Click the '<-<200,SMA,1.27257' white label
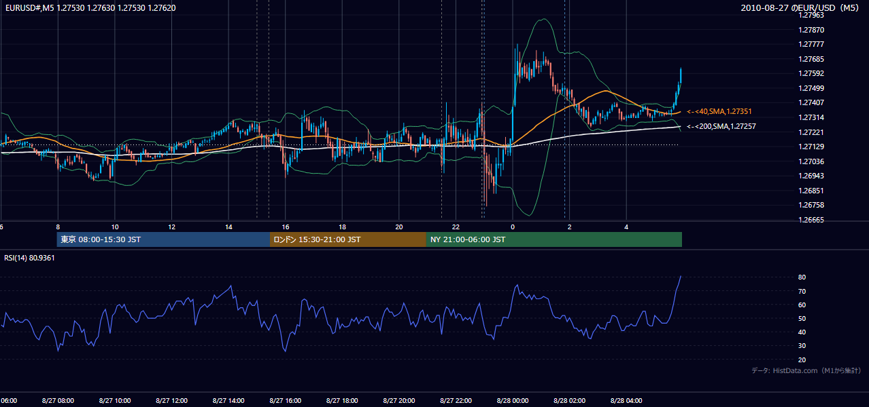The image size is (869, 407). (x=721, y=126)
